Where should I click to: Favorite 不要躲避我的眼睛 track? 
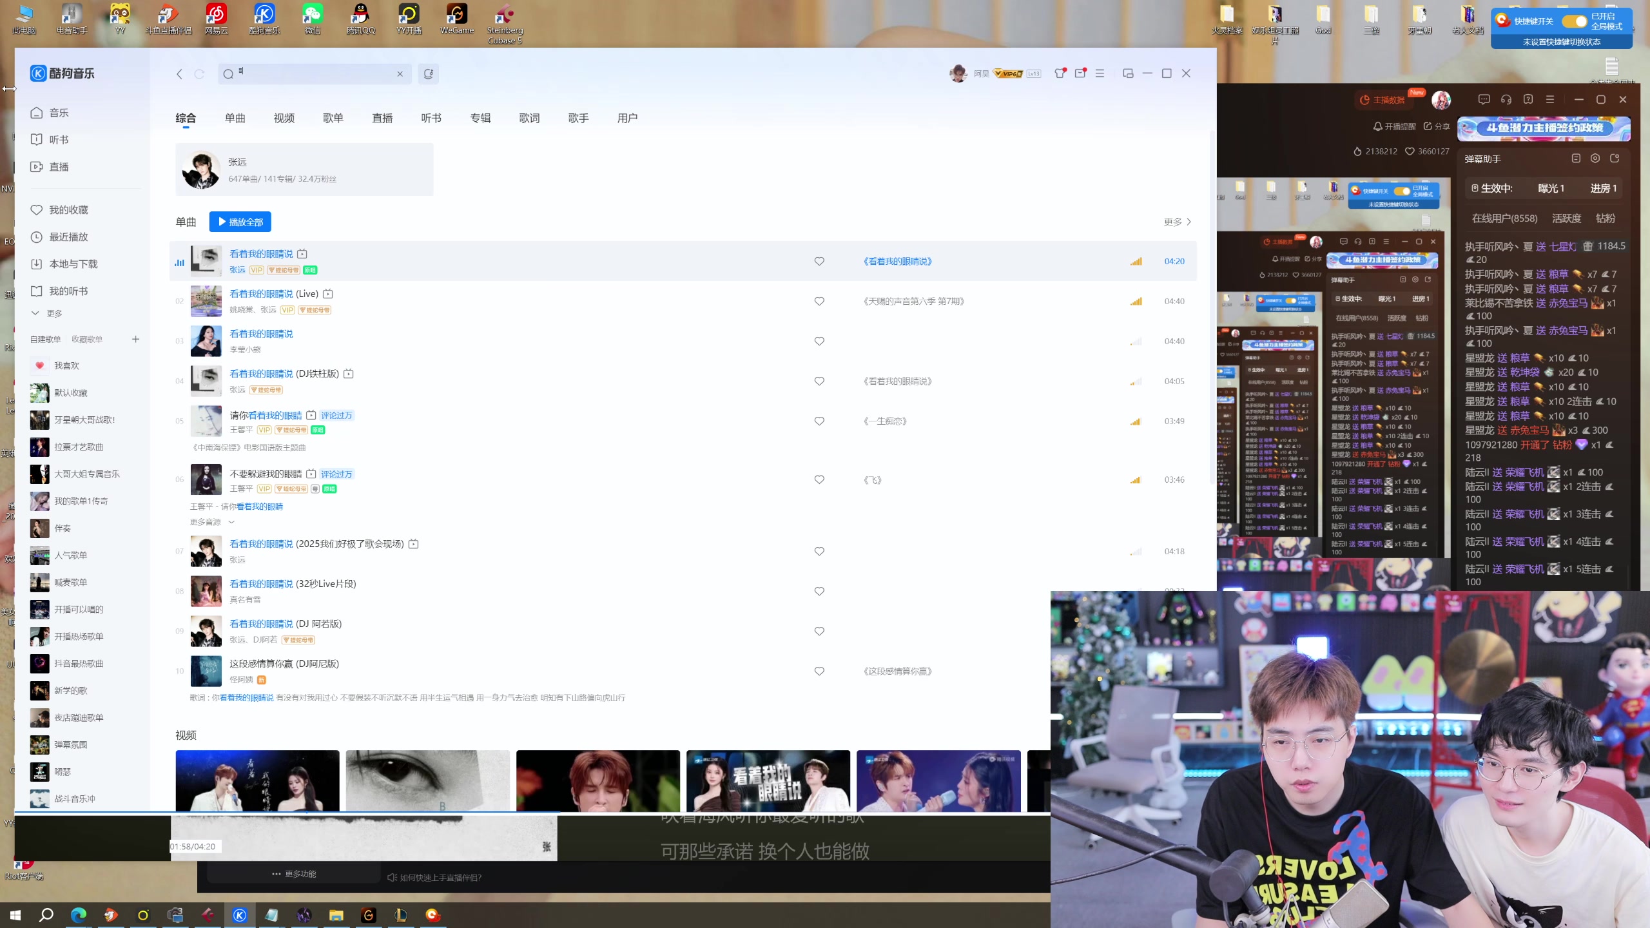point(819,479)
